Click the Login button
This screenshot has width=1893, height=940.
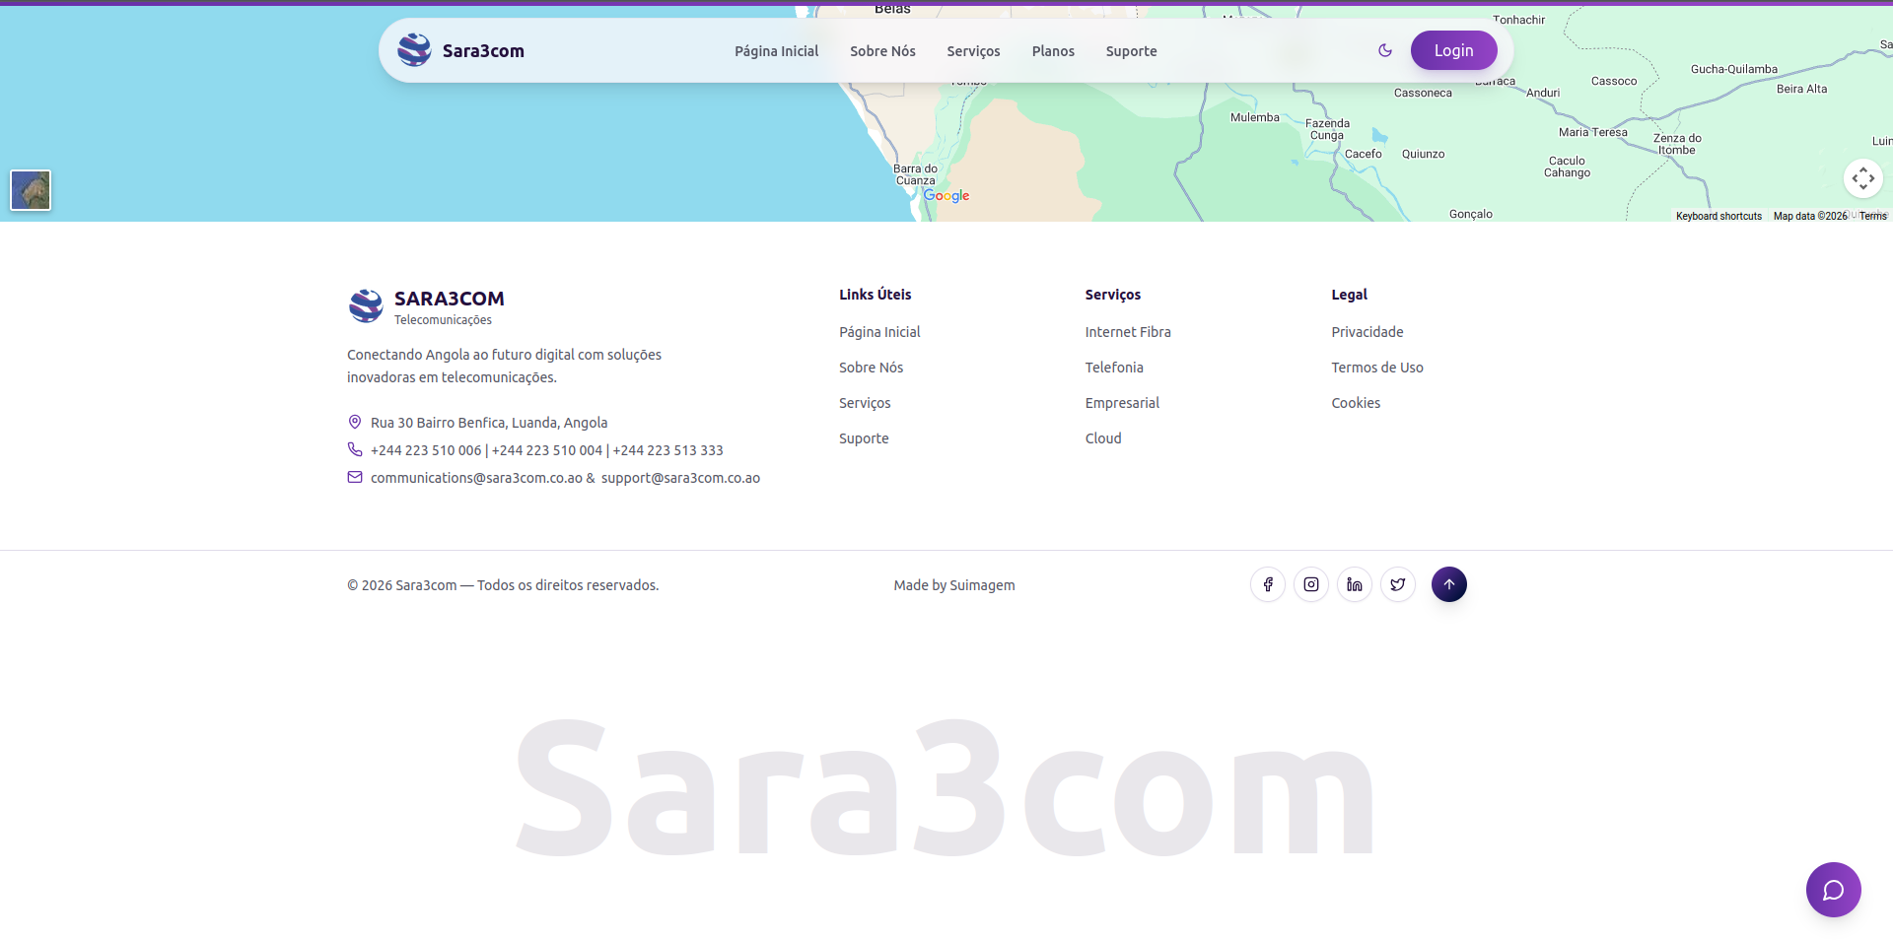click(x=1453, y=50)
